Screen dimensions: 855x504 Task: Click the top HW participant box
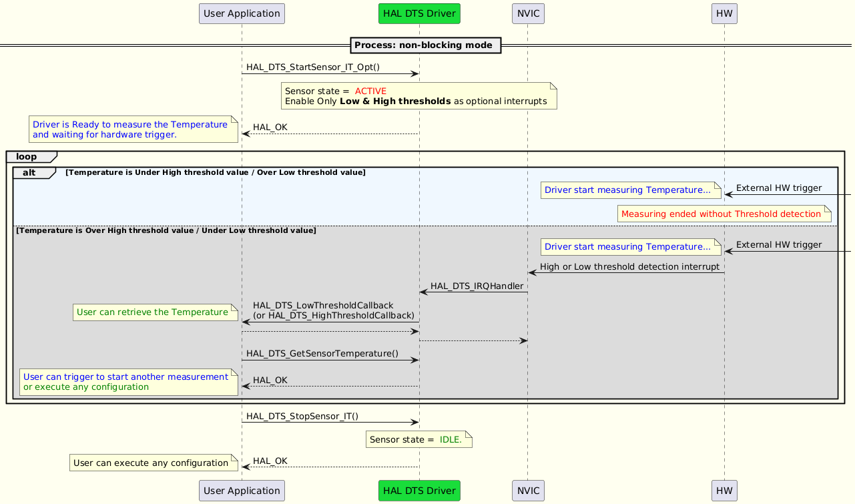[x=725, y=13]
